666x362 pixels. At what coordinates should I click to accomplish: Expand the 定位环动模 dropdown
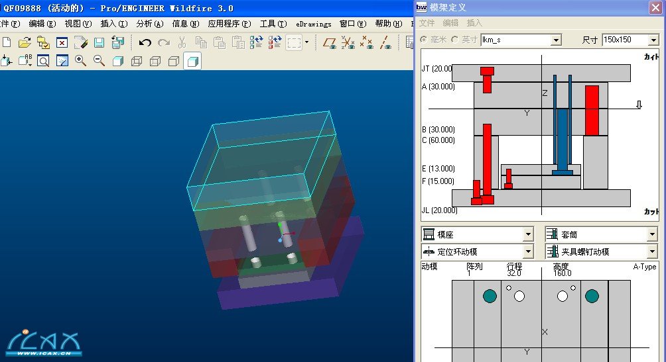[x=528, y=251]
